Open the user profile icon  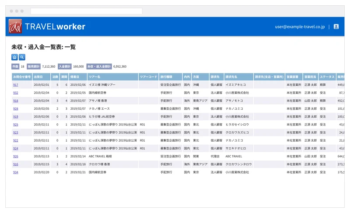336,27
